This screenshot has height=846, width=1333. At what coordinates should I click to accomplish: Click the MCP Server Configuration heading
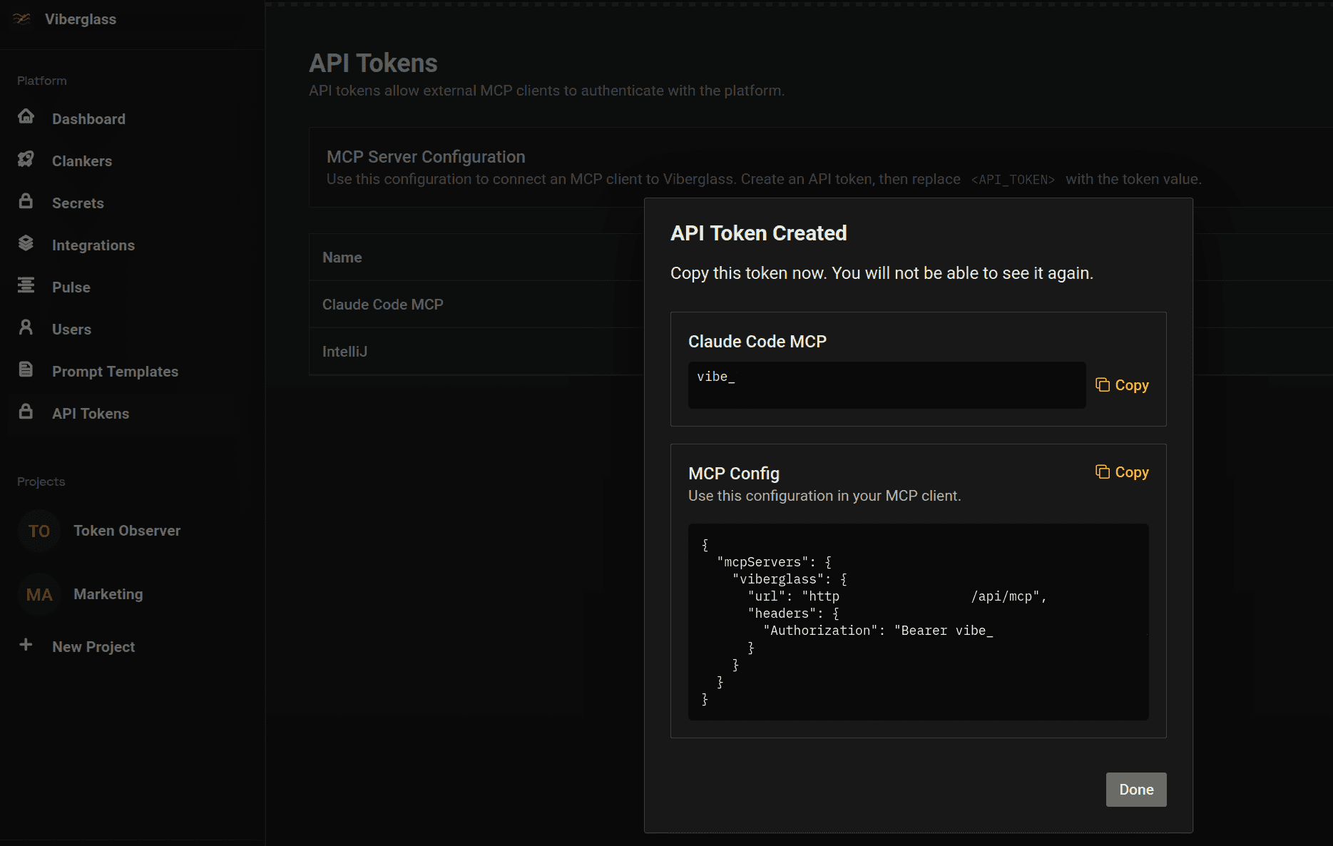pyautogui.click(x=426, y=156)
